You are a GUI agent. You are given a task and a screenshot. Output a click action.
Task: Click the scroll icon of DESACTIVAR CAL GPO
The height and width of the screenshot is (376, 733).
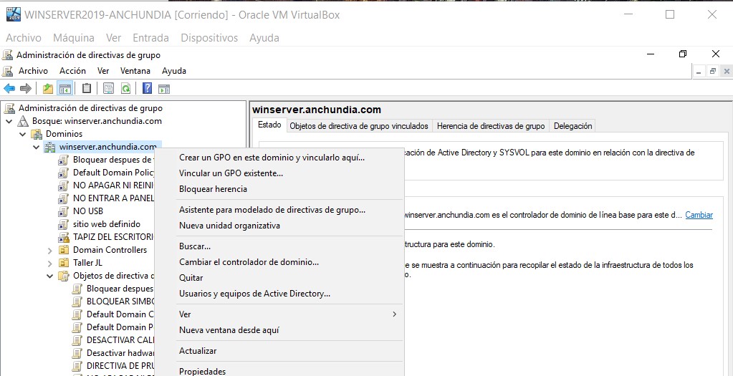point(77,340)
